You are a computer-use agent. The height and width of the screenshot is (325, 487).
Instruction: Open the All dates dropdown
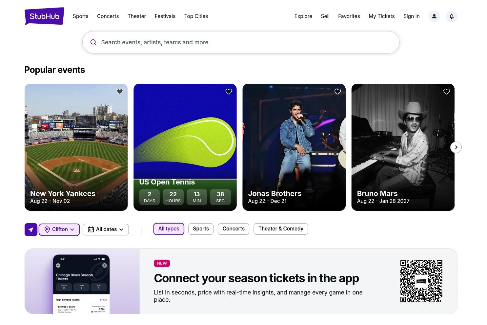106,229
